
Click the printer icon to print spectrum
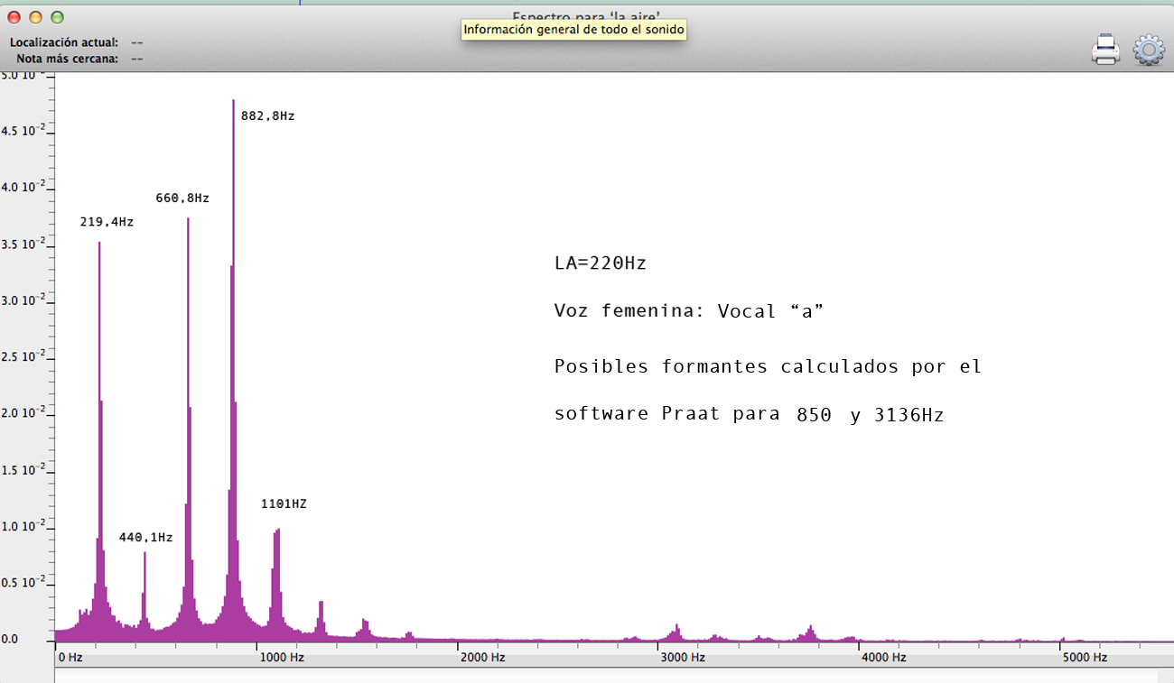pyautogui.click(x=1105, y=50)
